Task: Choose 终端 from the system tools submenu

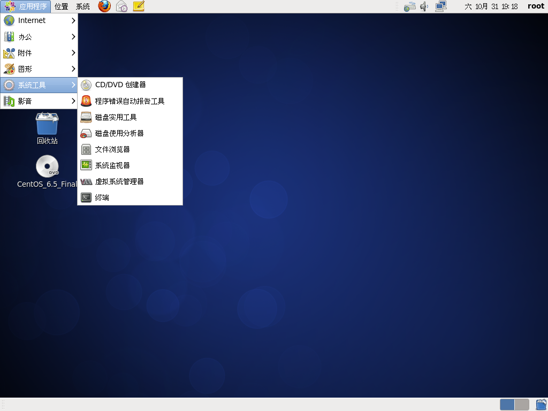Action: [x=130, y=197]
